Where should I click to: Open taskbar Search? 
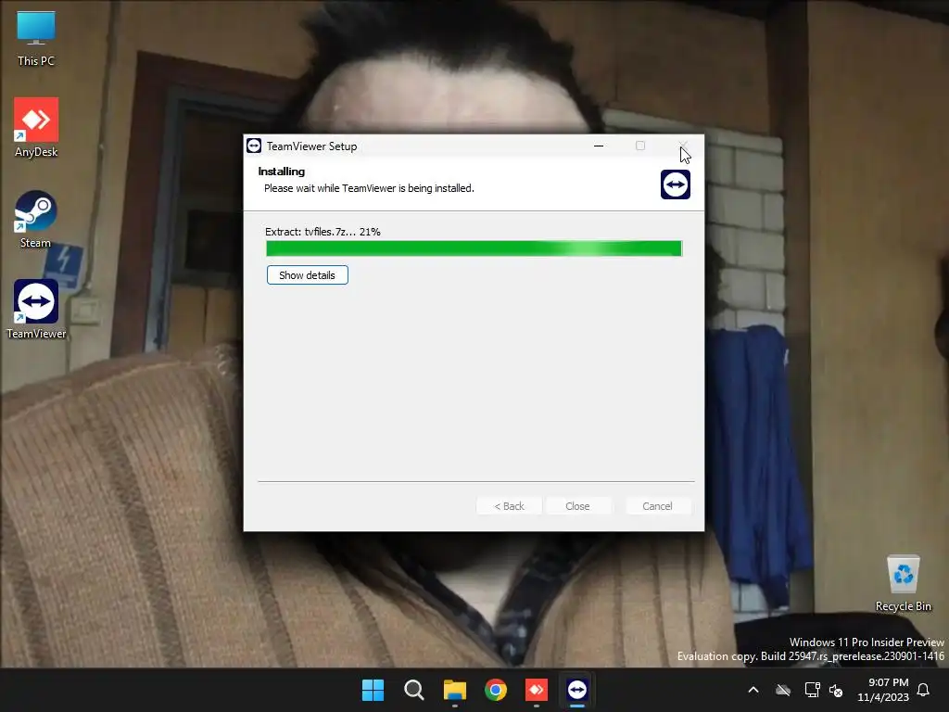[x=414, y=690]
